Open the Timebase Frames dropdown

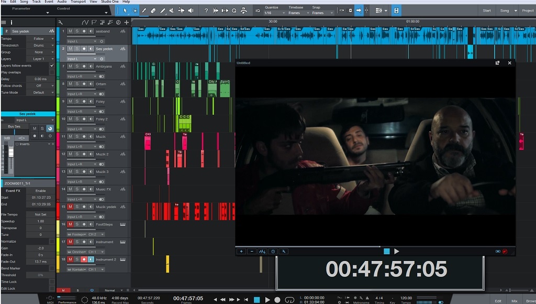click(x=299, y=13)
